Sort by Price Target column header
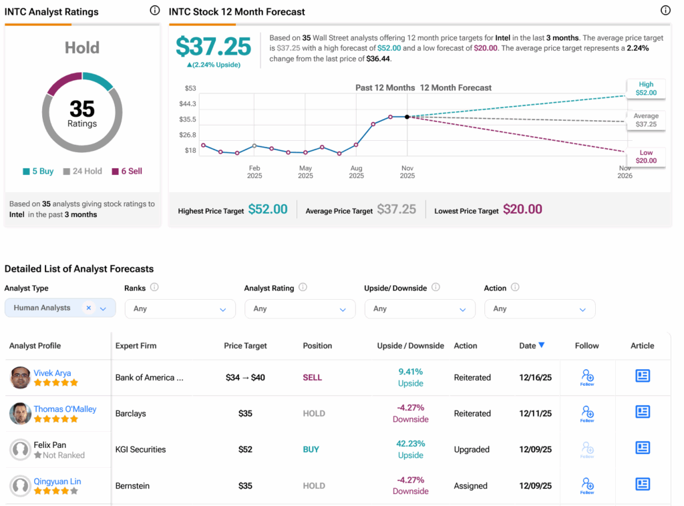This screenshot has width=684, height=506. pyautogui.click(x=245, y=346)
